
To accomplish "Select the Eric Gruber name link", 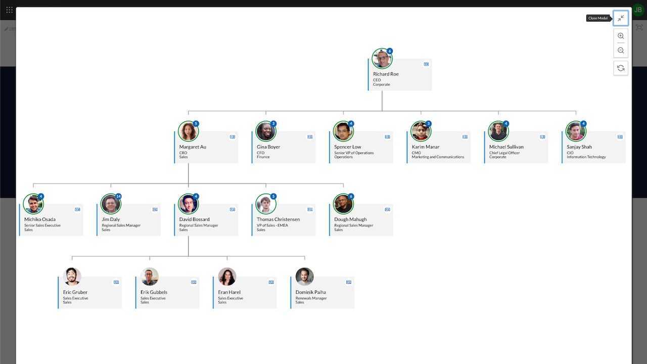I will pyautogui.click(x=75, y=292).
